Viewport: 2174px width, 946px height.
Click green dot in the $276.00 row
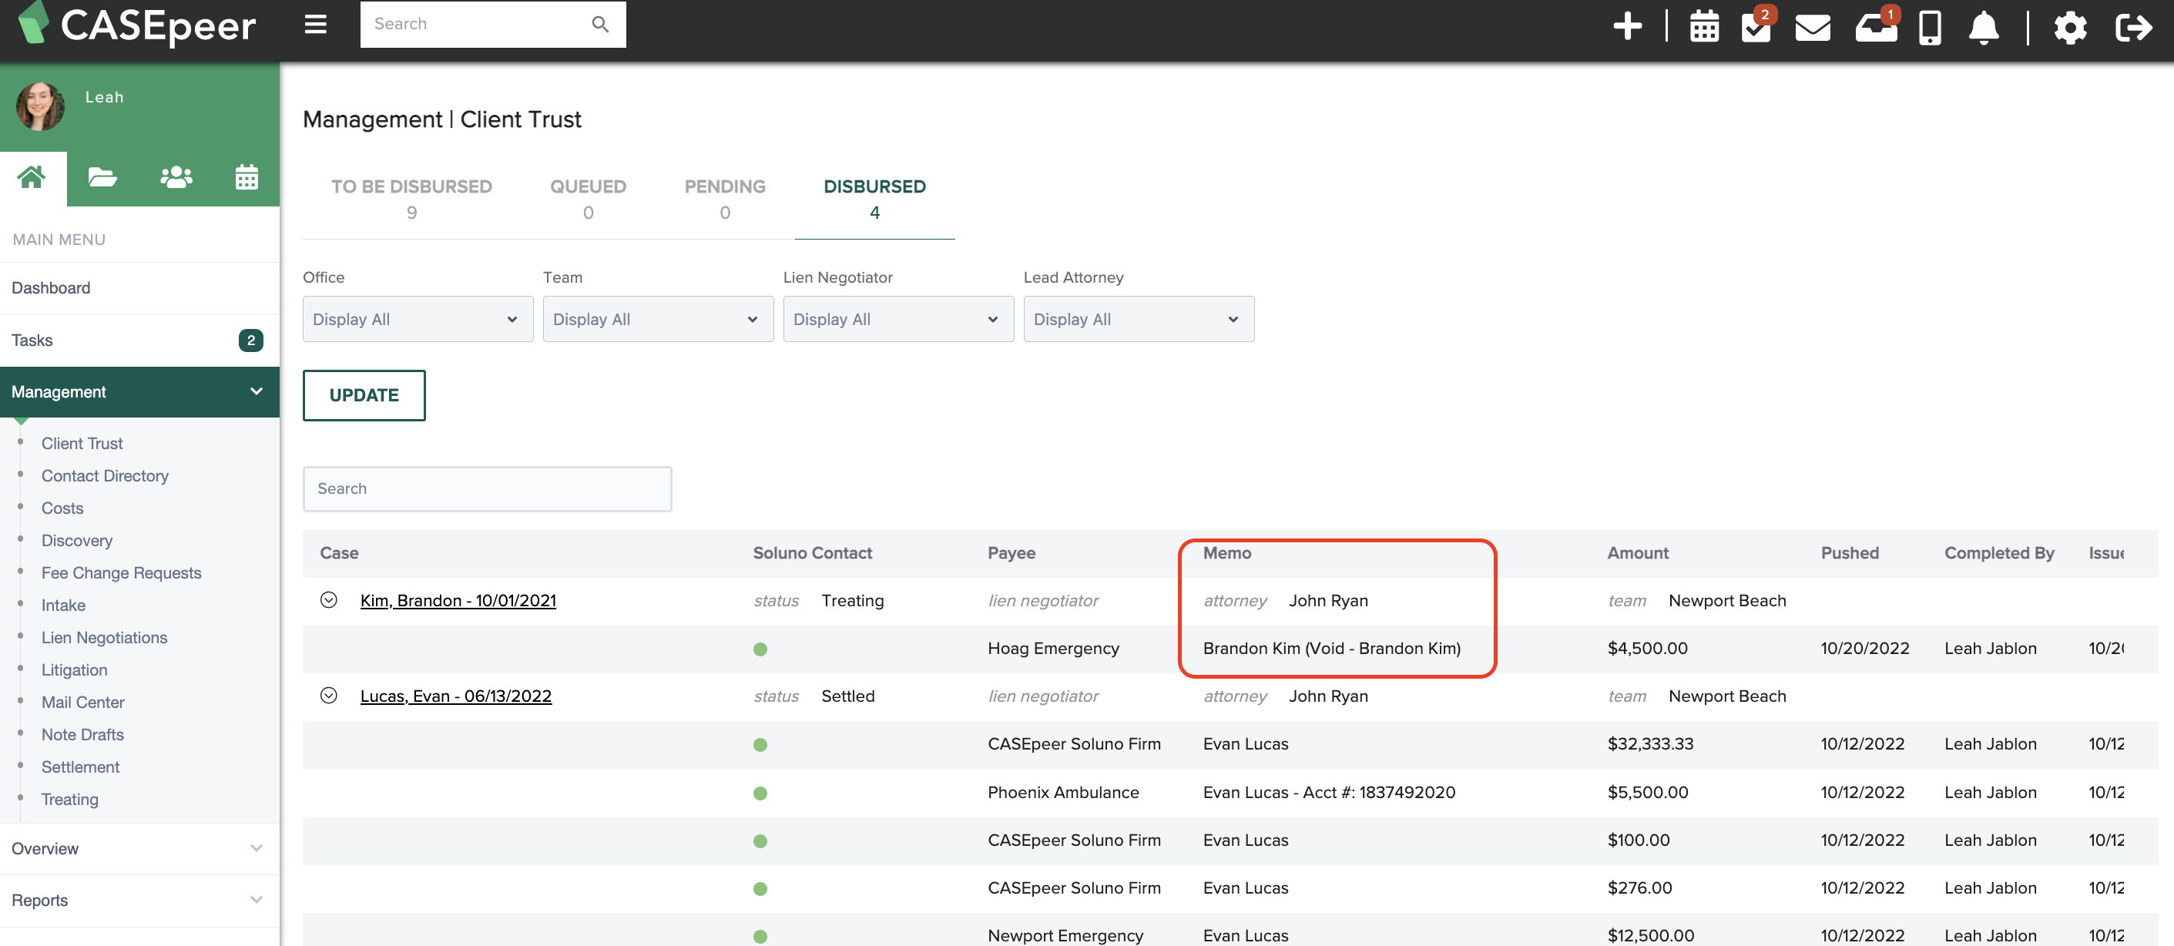click(x=760, y=887)
